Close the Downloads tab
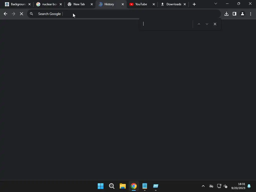256x192 pixels. [x=185, y=4]
